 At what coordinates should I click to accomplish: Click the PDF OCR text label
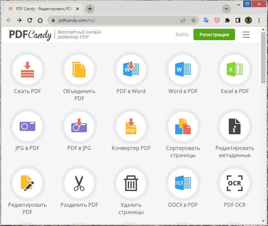click(235, 205)
